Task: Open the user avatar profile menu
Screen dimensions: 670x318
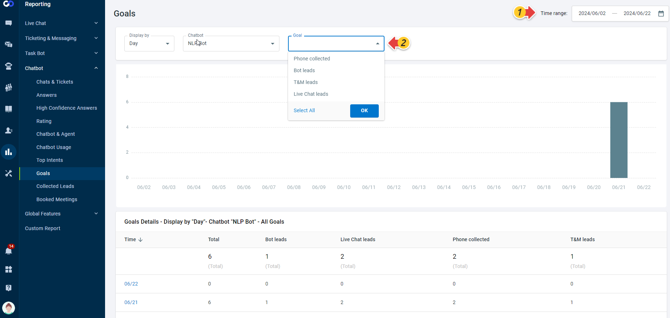Action: point(9,308)
